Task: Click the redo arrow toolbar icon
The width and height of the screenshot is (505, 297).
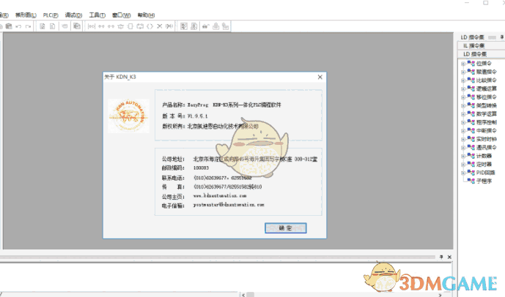Action: tap(29, 26)
